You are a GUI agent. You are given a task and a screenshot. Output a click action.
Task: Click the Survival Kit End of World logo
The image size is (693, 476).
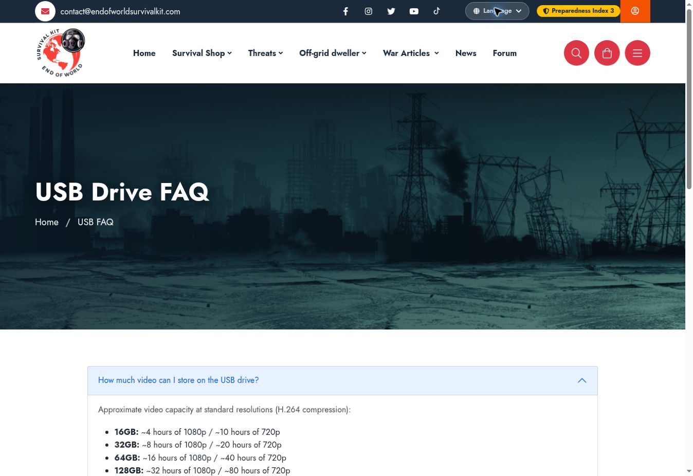61,53
